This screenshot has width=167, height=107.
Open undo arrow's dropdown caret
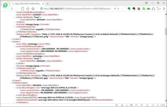(x=160, y=9)
